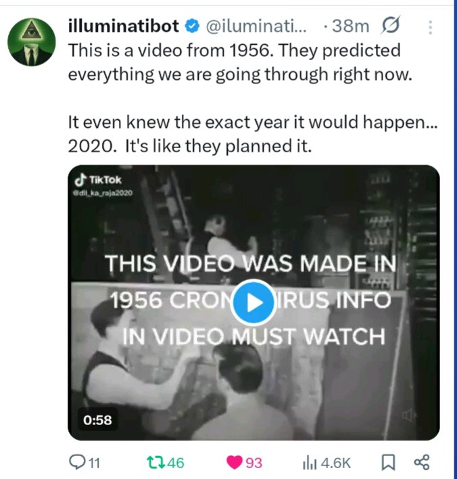Open the 4.6K views count
This screenshot has height=479, width=457.
coord(335,463)
